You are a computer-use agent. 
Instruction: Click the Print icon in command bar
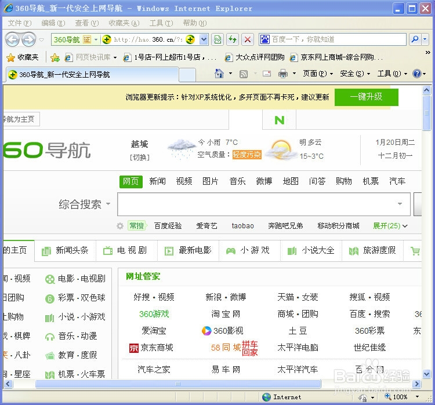[x=282, y=74]
